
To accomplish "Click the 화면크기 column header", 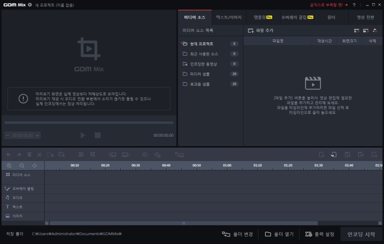I will click(349, 41).
